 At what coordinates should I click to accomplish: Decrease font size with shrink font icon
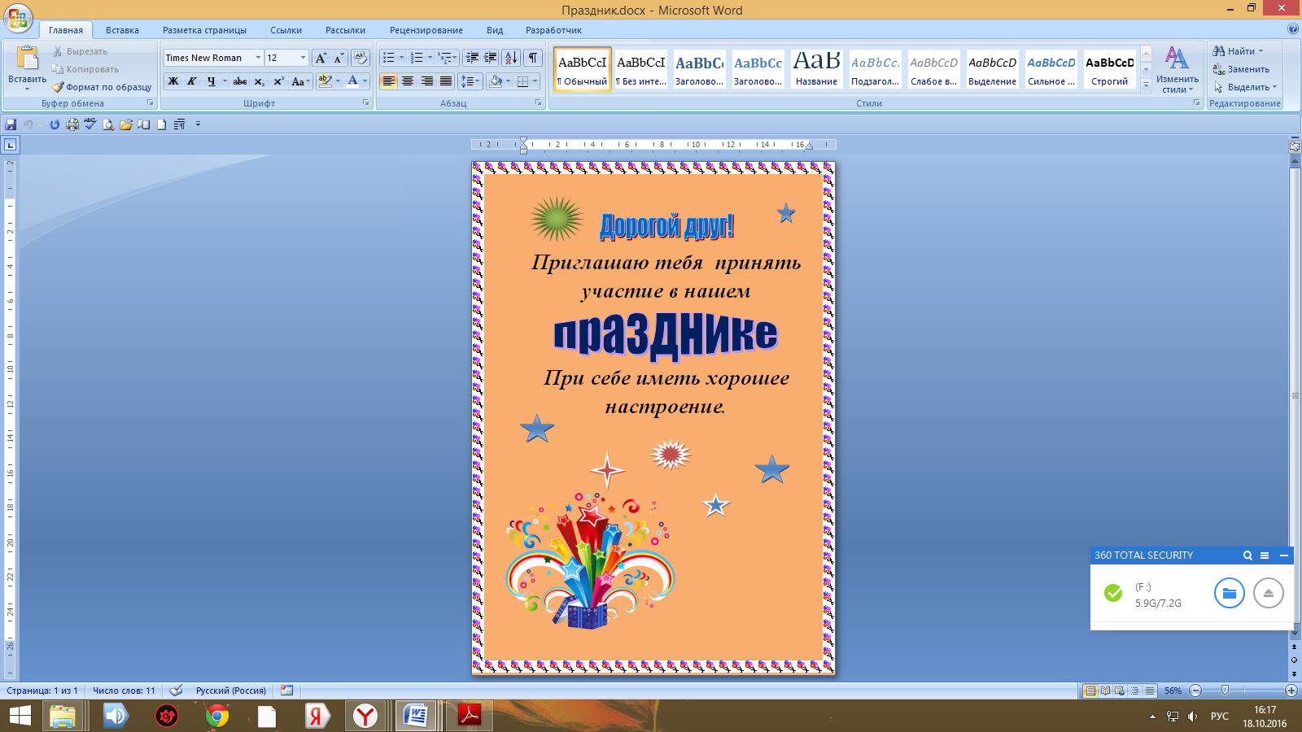pyautogui.click(x=339, y=58)
